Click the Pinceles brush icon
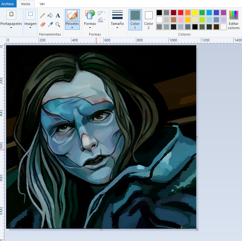The image size is (242, 241). coord(72,15)
